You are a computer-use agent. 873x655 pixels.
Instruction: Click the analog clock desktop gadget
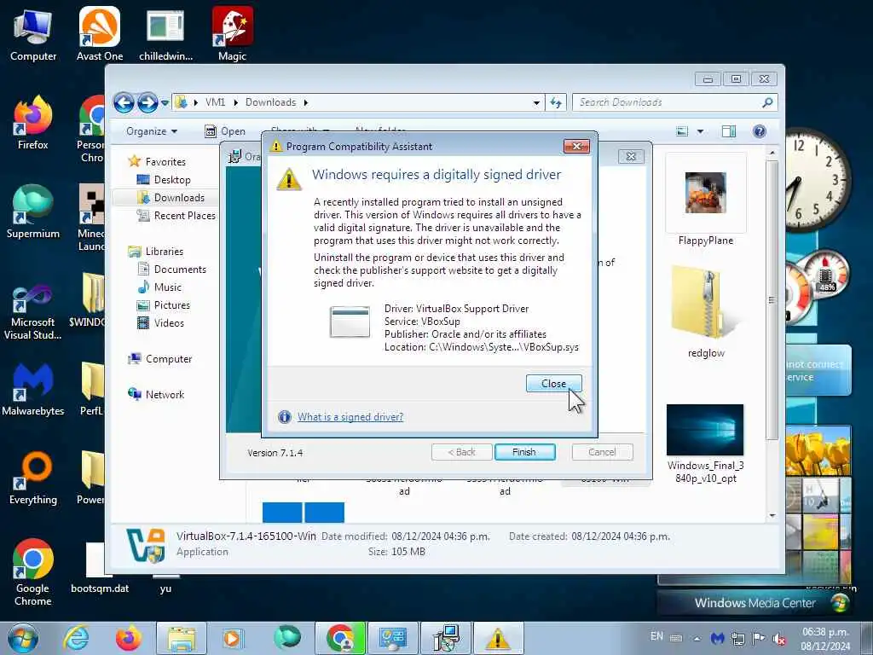[818, 179]
